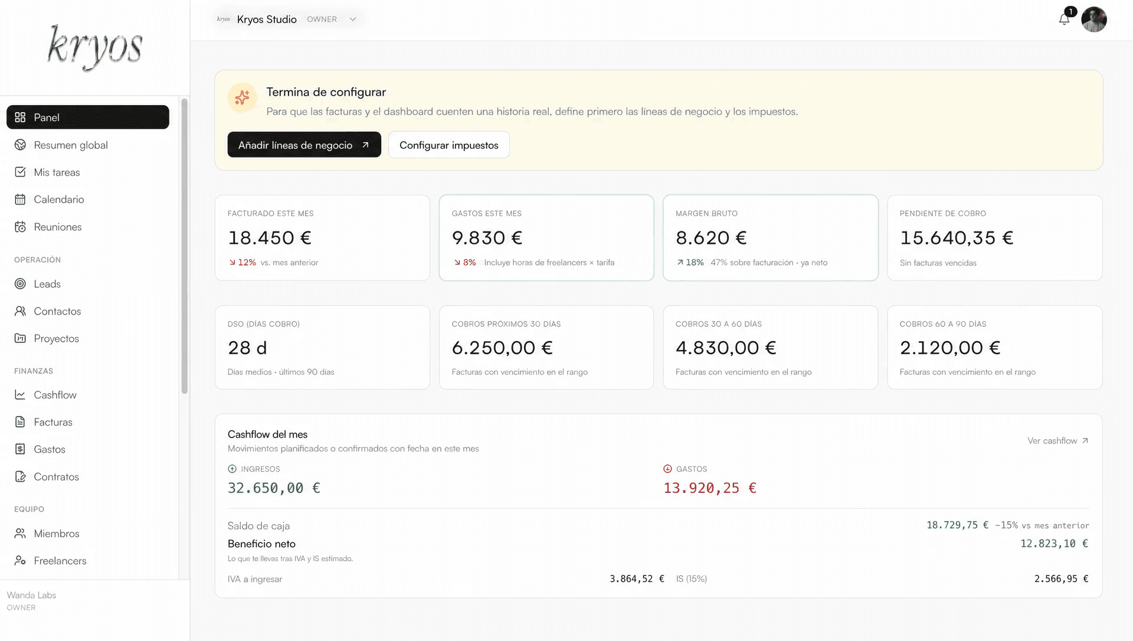
Task: Open the Panel menu item
Action: pyautogui.click(x=88, y=117)
